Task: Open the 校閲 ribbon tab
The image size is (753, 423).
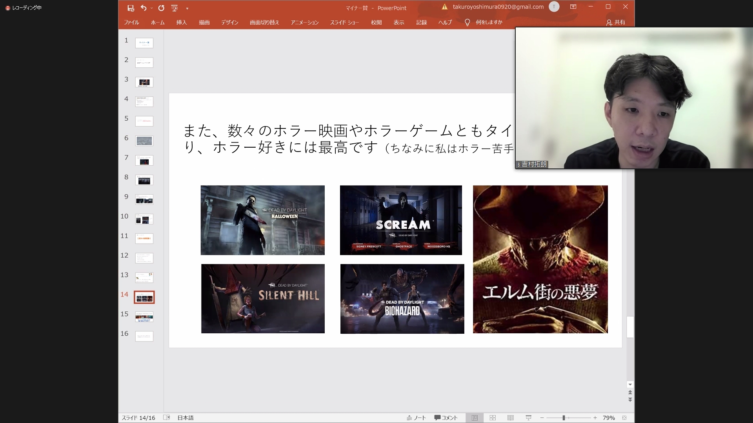Action: [x=376, y=22]
